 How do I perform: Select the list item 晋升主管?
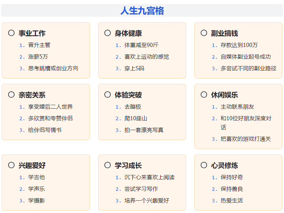coord(39,45)
